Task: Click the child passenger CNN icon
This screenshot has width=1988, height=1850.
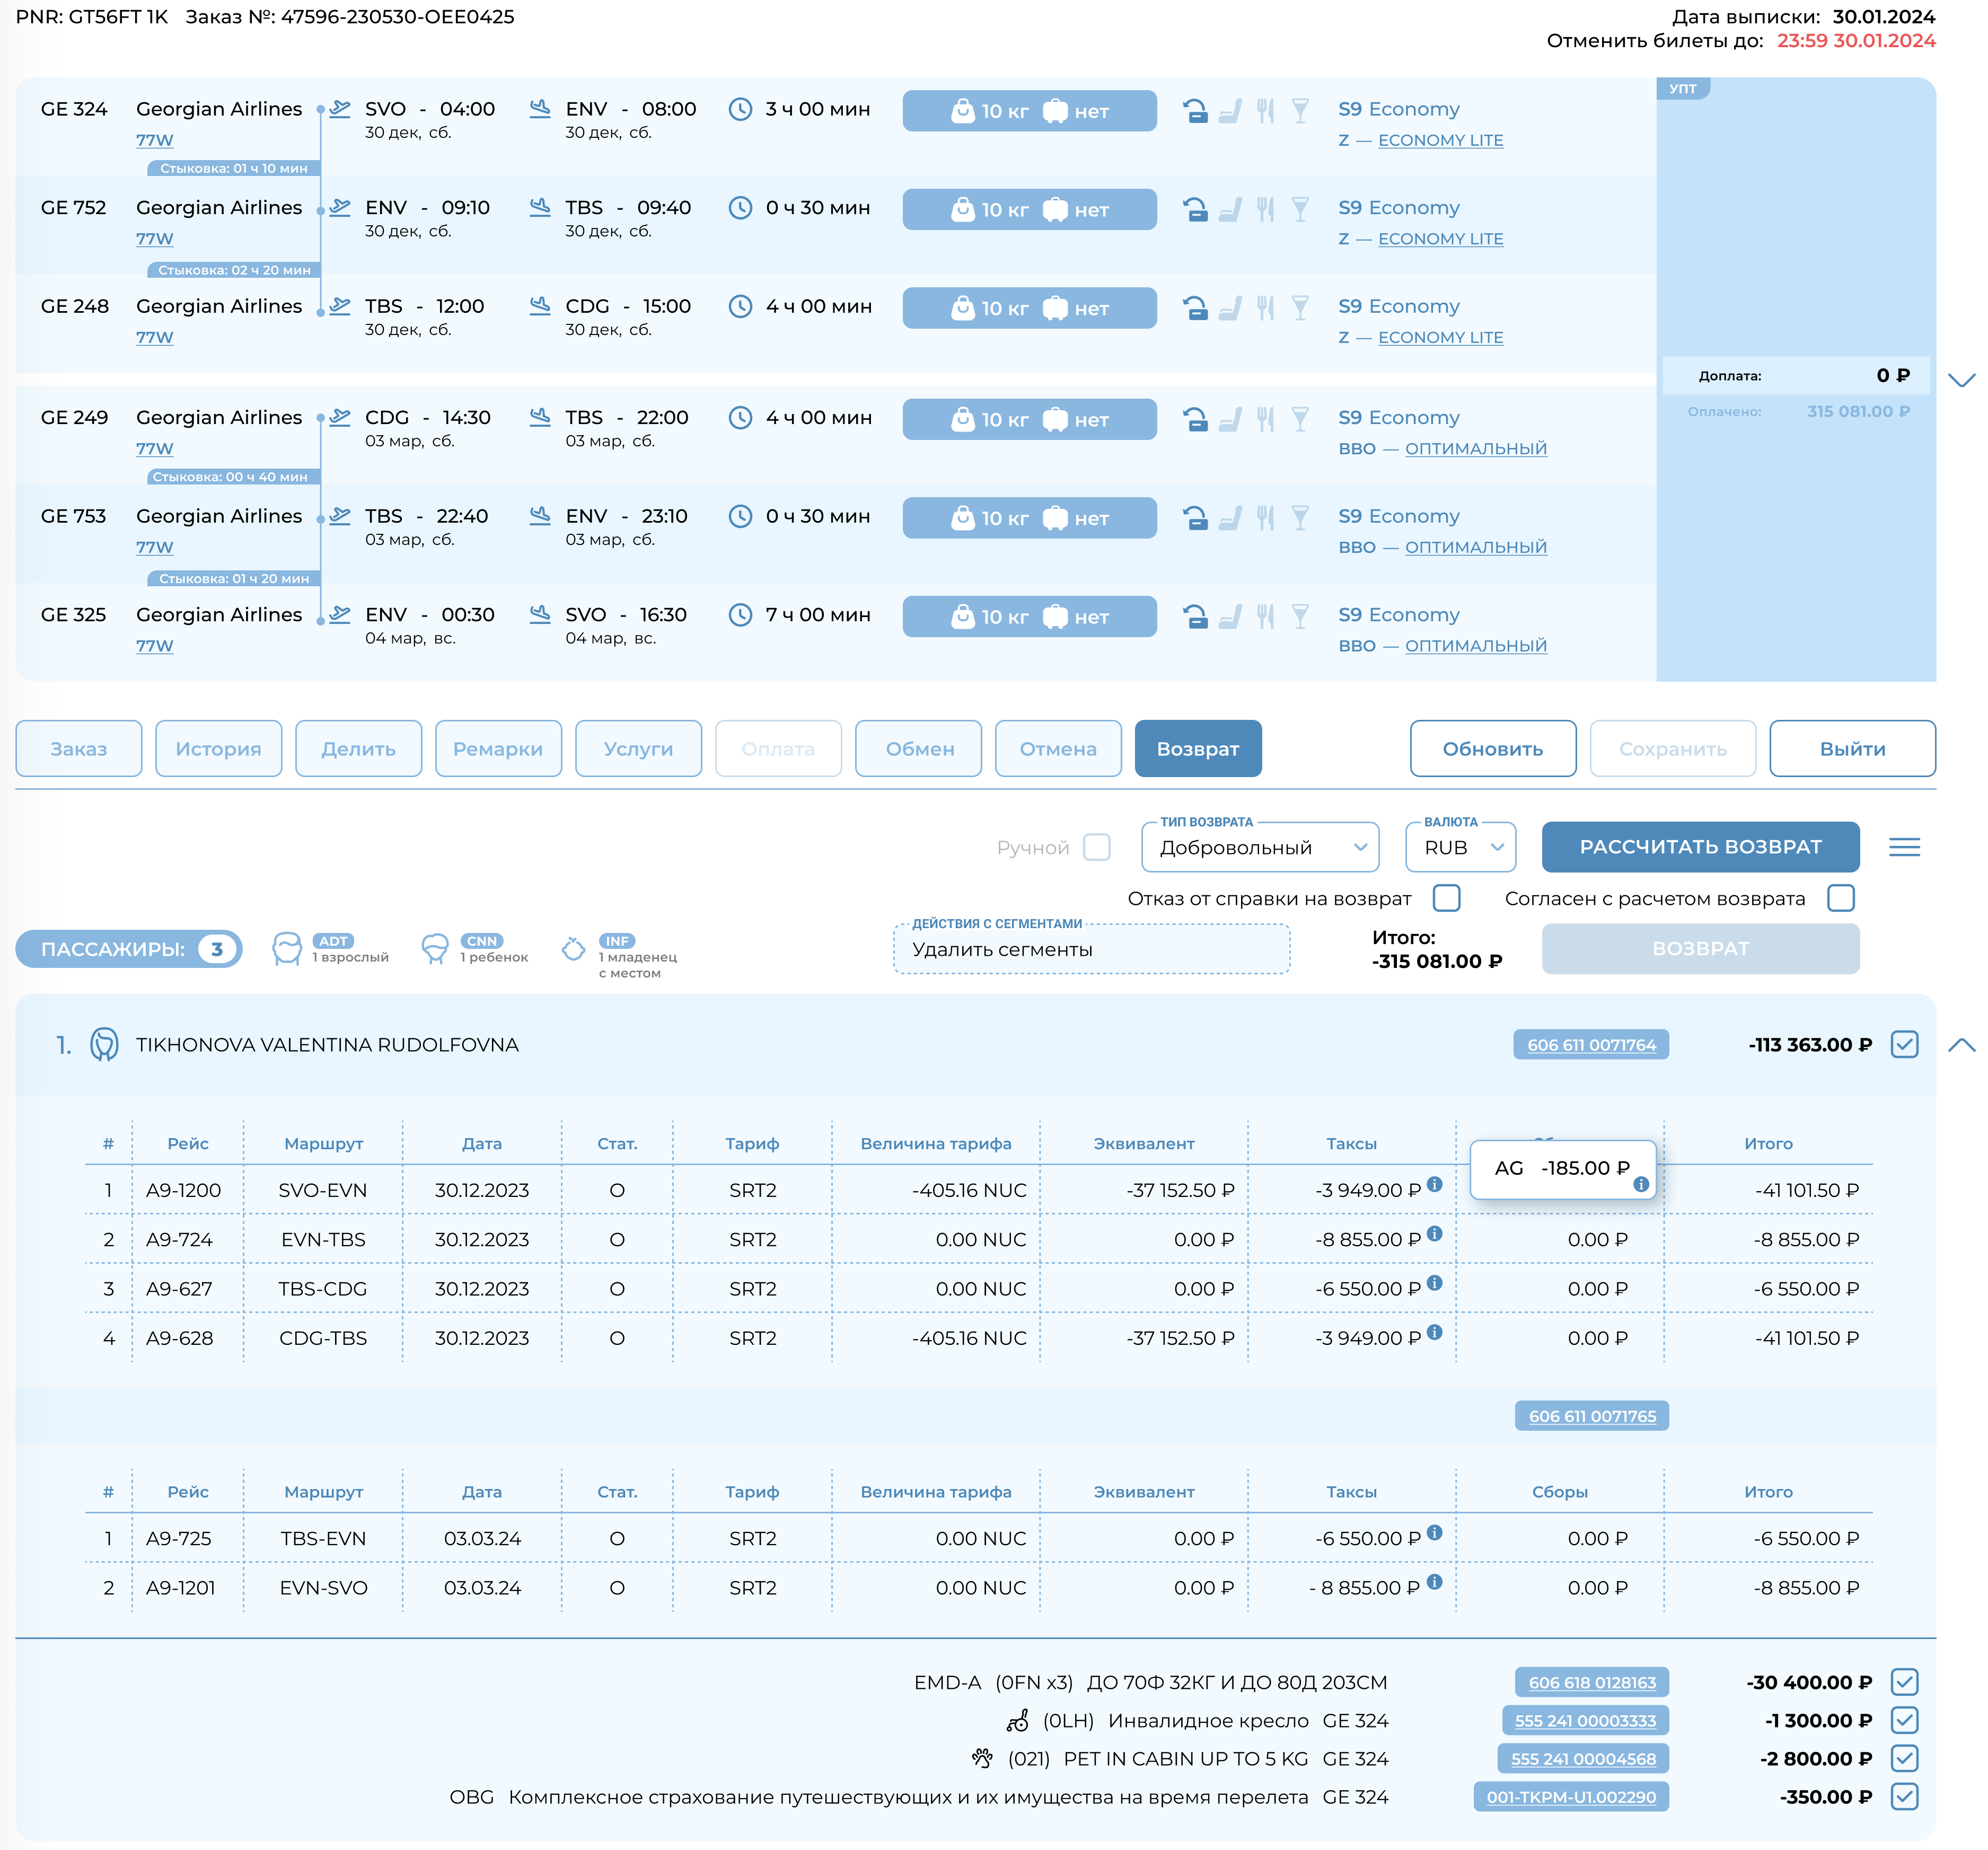Action: click(435, 949)
